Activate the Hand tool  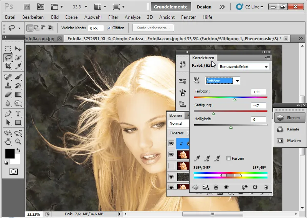coord(8,142)
